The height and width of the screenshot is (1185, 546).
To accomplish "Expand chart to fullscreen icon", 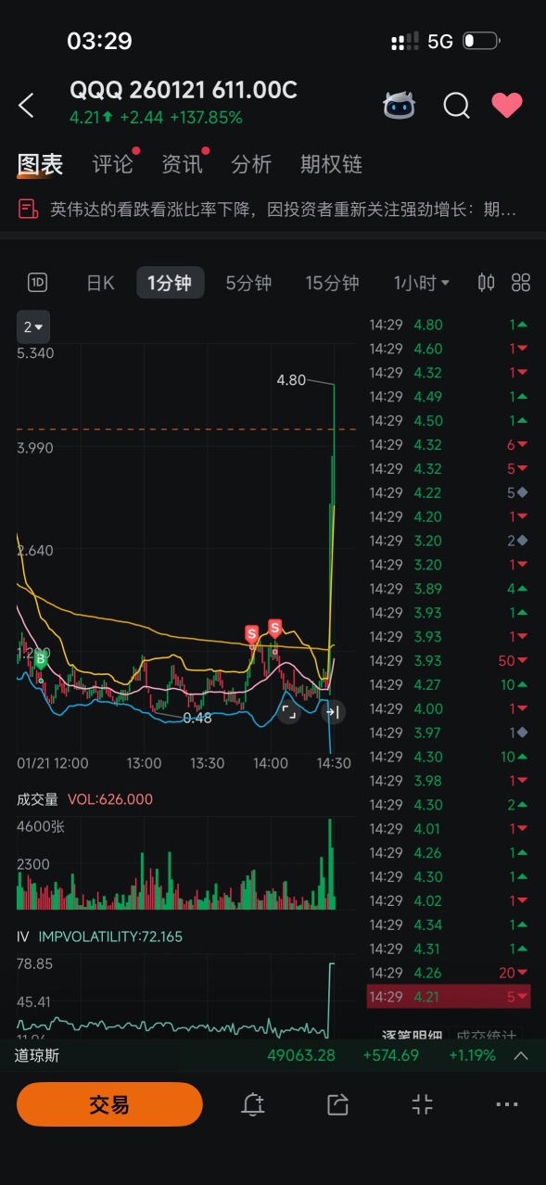I will [288, 711].
